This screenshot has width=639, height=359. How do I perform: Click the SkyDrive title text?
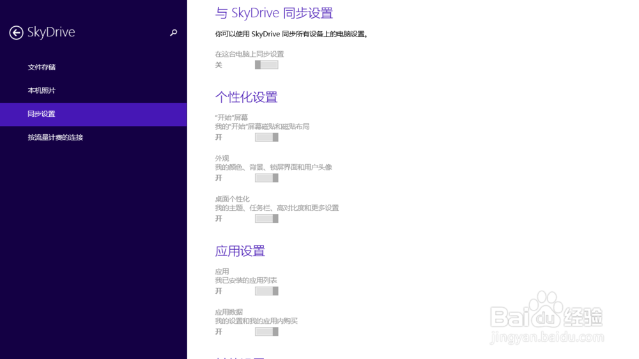[x=51, y=32]
